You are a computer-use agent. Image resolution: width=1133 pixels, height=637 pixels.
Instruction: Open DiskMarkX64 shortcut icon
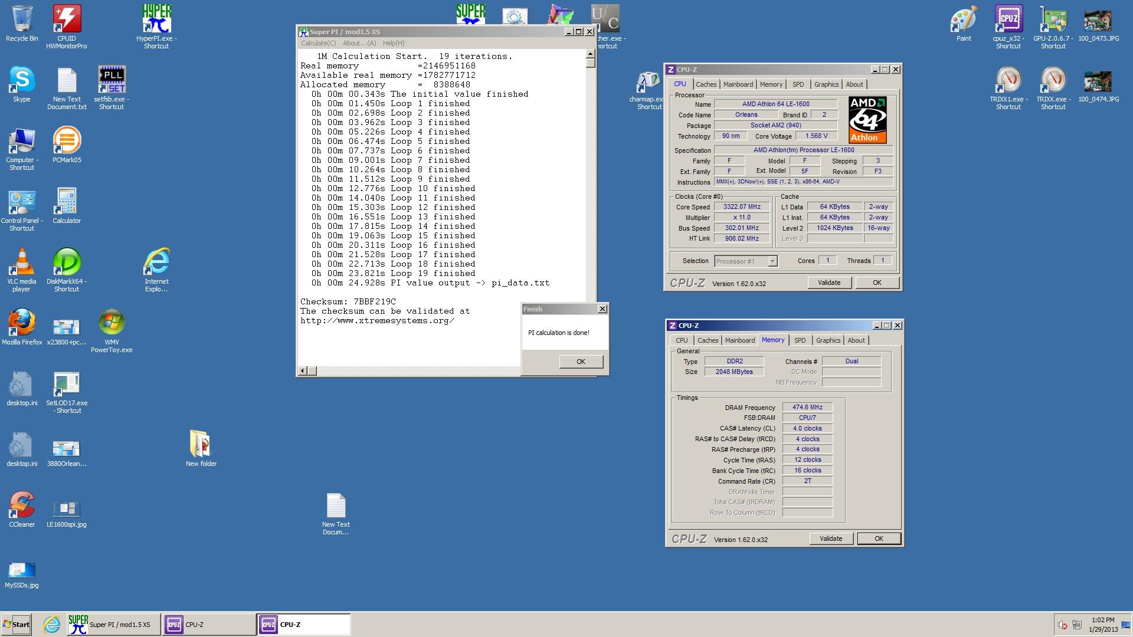click(67, 270)
